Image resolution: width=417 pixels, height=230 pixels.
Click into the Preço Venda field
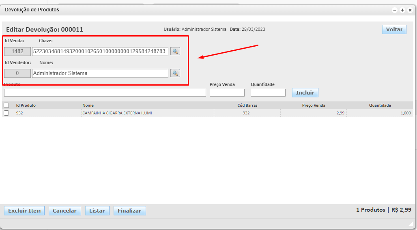click(x=227, y=93)
